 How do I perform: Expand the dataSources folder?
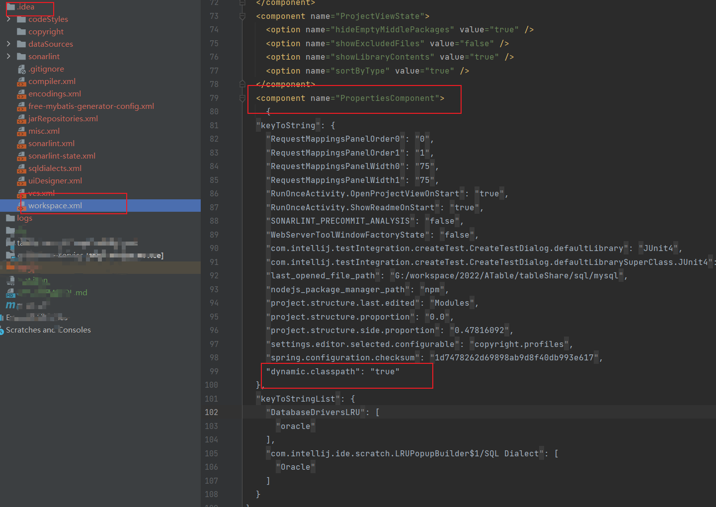point(8,44)
